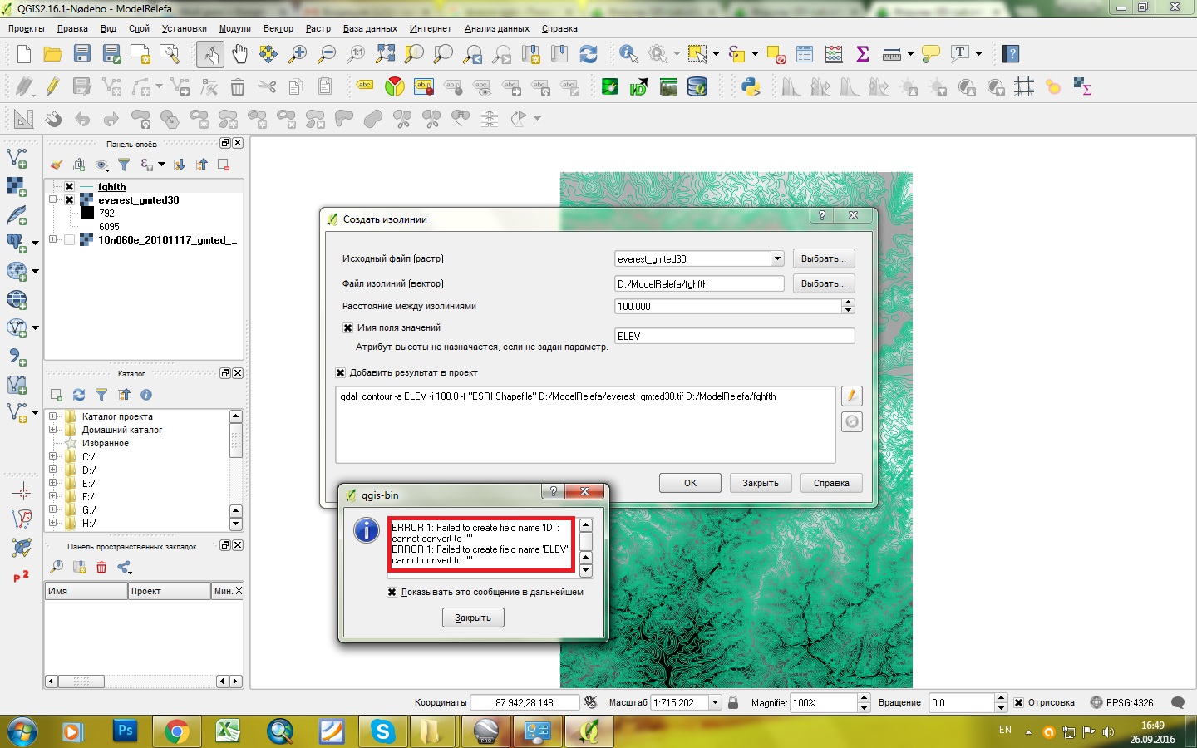Click the Zoom Full extent tool
Screen dimensions: 1197x748
coord(385,54)
